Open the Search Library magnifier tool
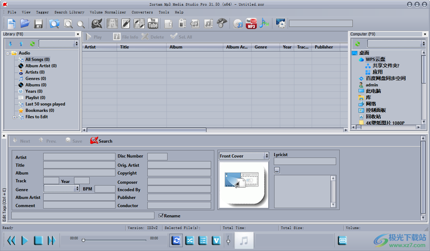 97,23
